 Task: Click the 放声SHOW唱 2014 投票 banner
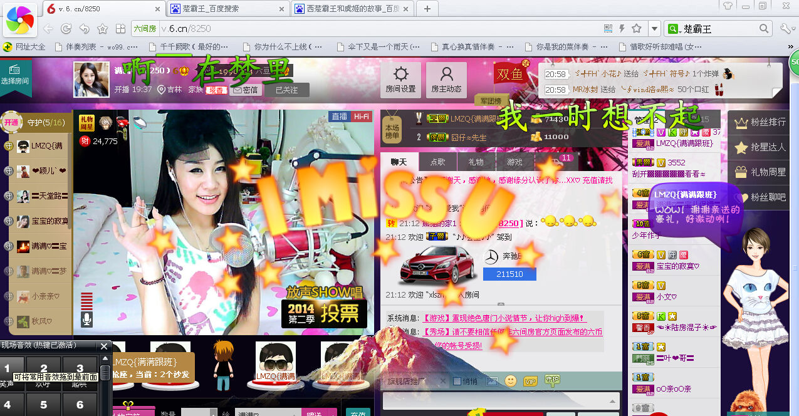click(324, 306)
